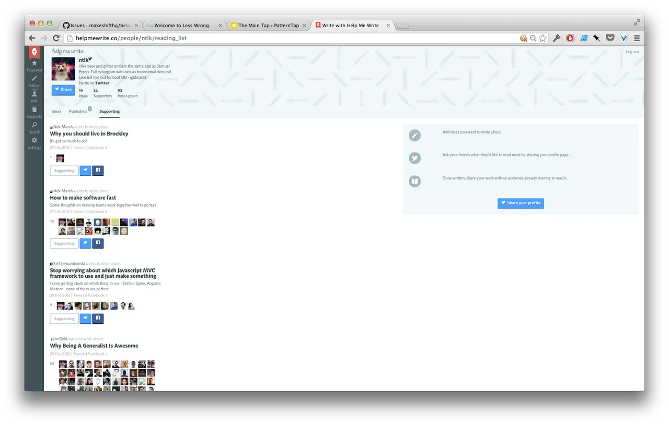This screenshot has height=425, width=669.
Task: Tweet the Javascript MVC framework idea
Action: click(85, 318)
